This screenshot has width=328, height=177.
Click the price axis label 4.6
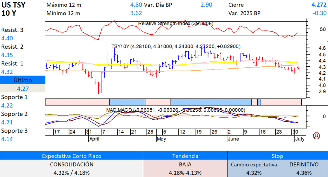tap(322, 48)
